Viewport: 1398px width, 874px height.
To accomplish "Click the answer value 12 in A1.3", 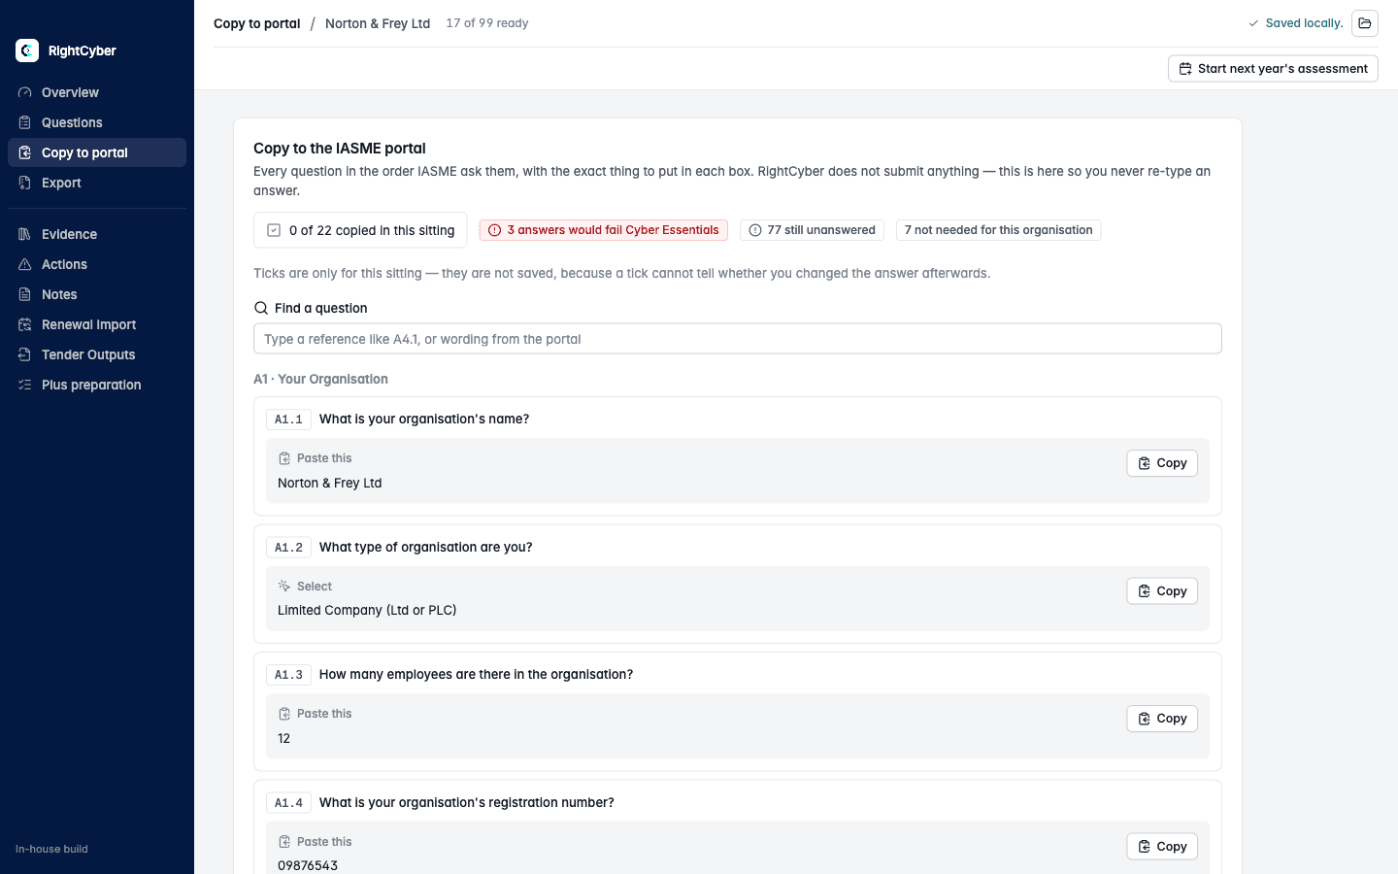I will 283,738.
